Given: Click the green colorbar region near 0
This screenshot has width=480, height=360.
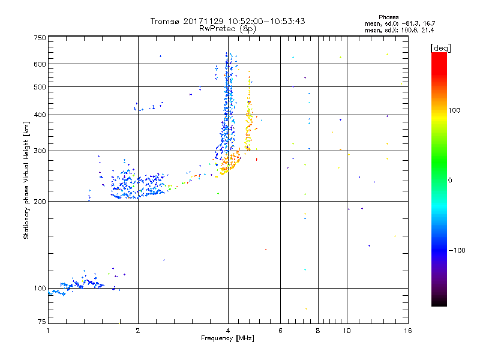Looking at the screenshot, I should click(439, 172).
